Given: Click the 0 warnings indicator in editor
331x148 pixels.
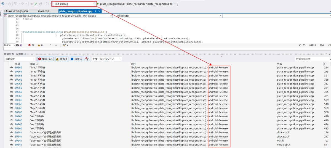Looking at the screenshot, I should pos(40,45).
